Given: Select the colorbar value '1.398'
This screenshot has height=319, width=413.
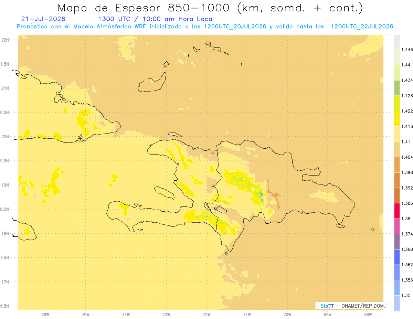Looking at the screenshot, I should [407, 172].
